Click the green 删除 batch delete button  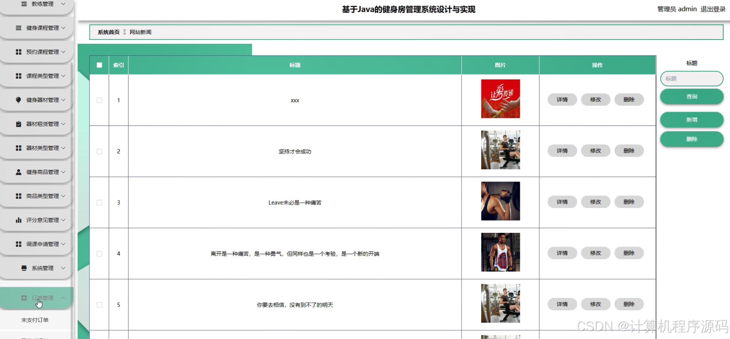coord(692,139)
